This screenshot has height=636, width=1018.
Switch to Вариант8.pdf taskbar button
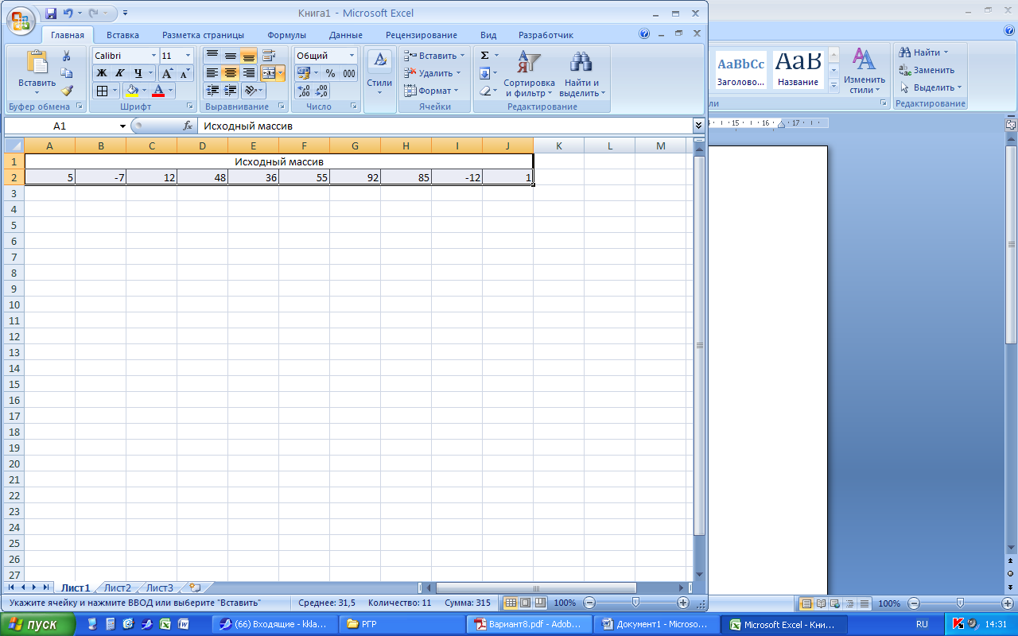tap(529, 624)
